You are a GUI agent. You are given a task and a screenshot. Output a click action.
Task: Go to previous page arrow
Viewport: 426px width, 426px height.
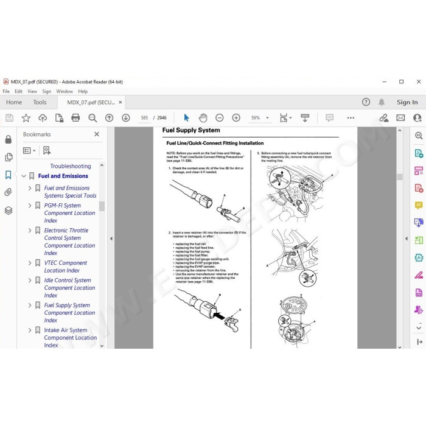109,118
